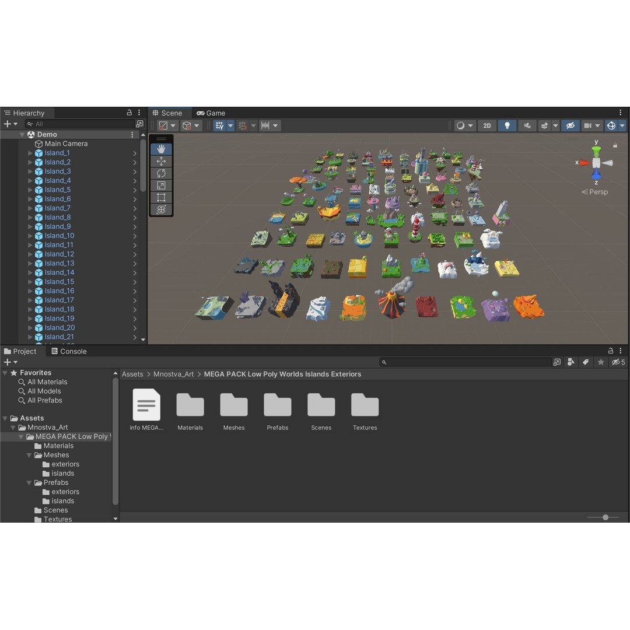This screenshot has height=630, width=630.
Task: Click the grid snapping increment icon
Action: 243,126
